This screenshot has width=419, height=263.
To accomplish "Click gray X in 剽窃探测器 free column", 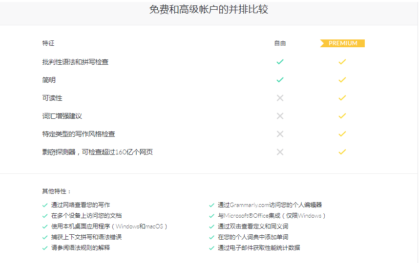I will (x=280, y=152).
